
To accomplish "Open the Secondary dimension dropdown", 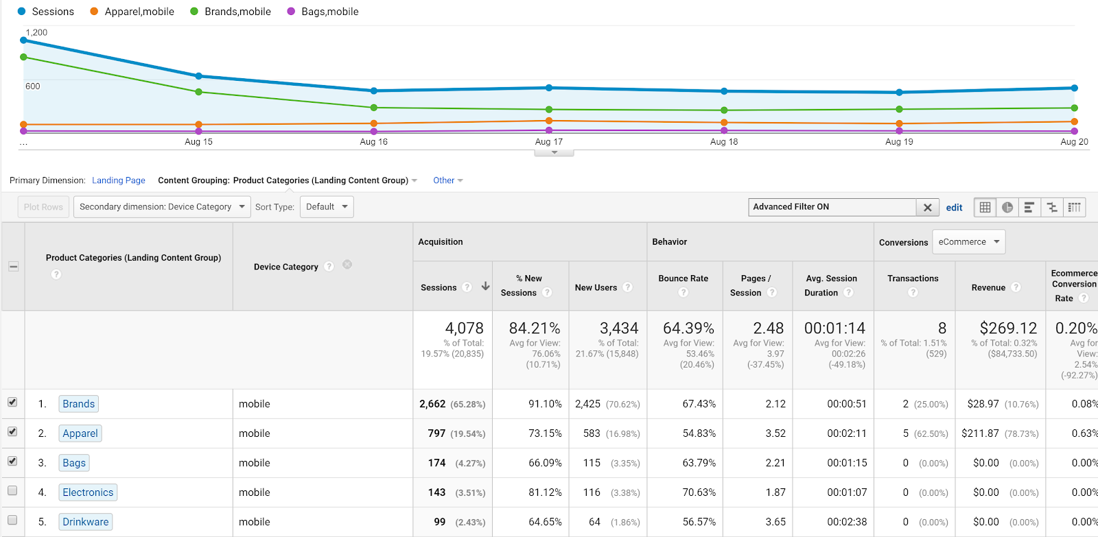I will point(162,207).
